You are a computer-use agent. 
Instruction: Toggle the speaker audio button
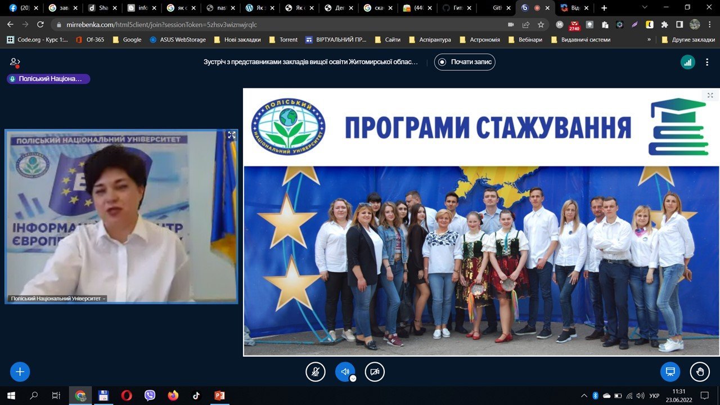345,372
